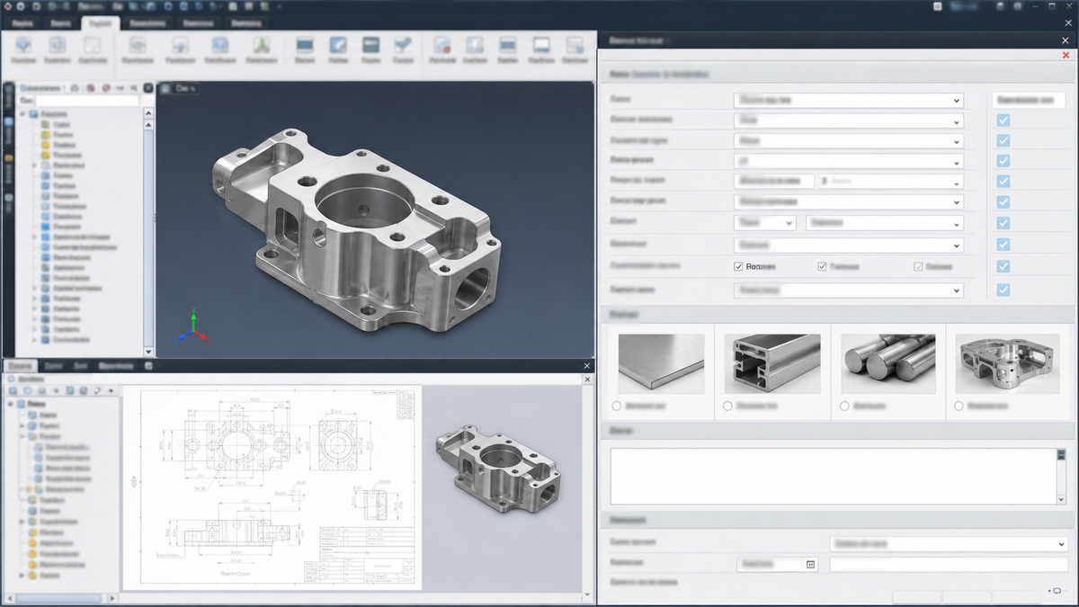This screenshot has width=1079, height=607.
Task: Click the red circular icon in tree toolbar
Action: 106,88
